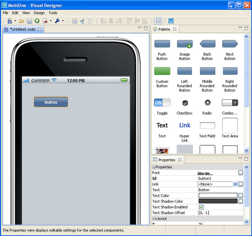Click the first horizontal align icon
Screen dimensions: 252x236
pos(103,21)
